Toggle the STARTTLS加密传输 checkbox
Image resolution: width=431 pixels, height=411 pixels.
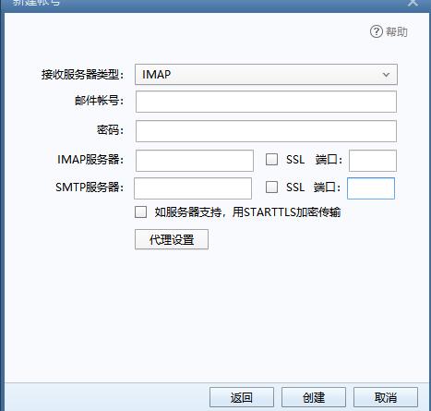(141, 212)
